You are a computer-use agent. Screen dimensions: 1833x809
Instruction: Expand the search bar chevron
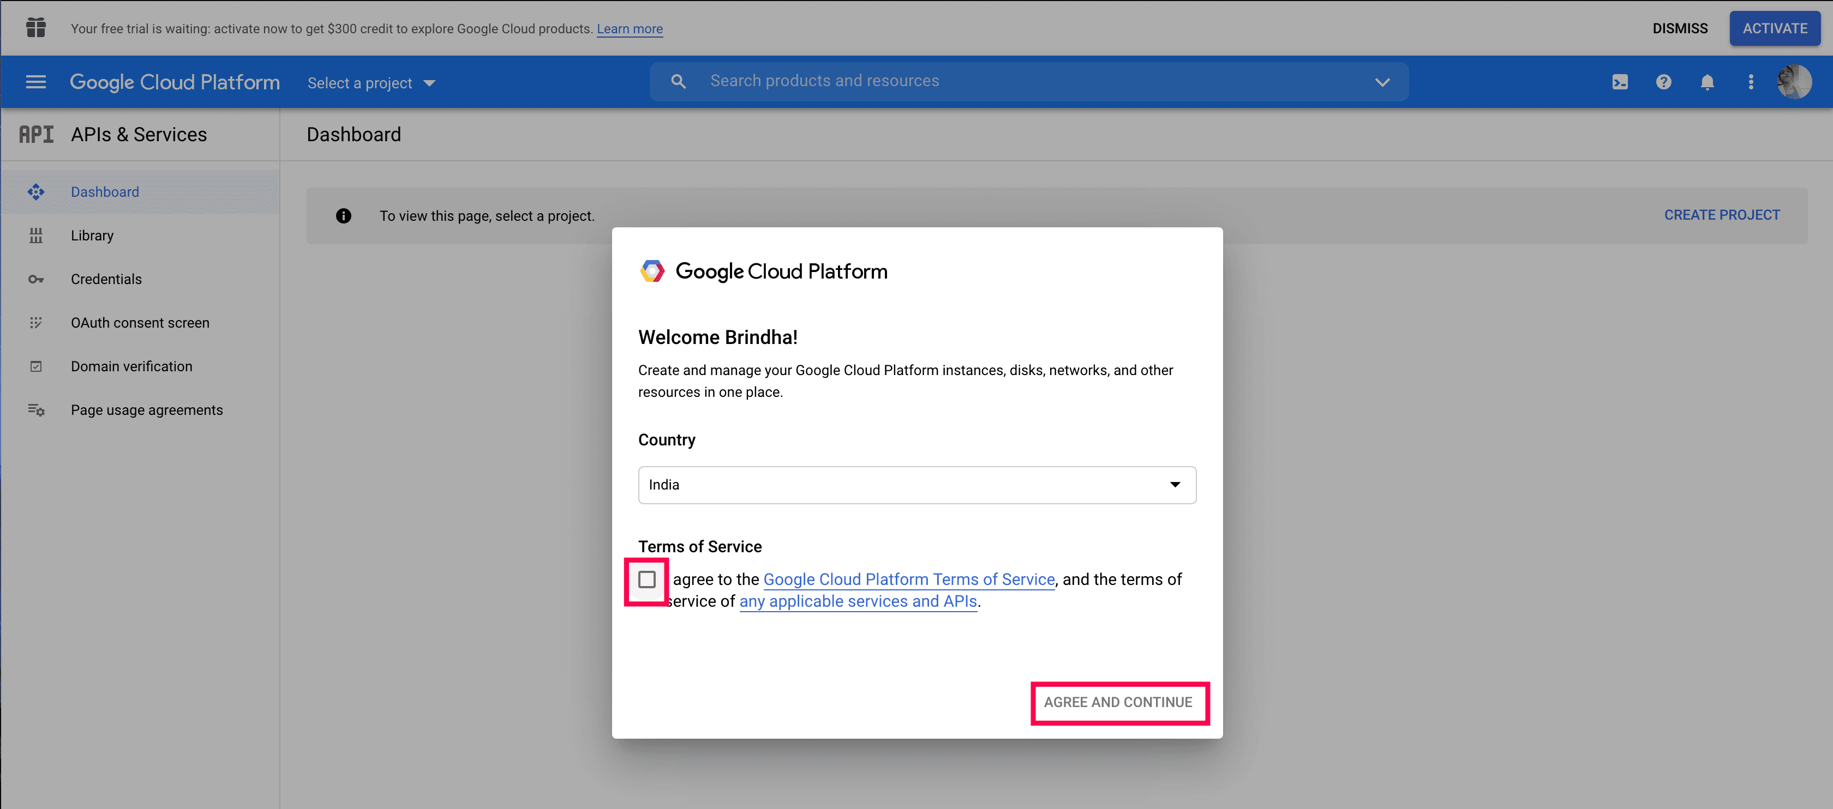[x=1382, y=82]
